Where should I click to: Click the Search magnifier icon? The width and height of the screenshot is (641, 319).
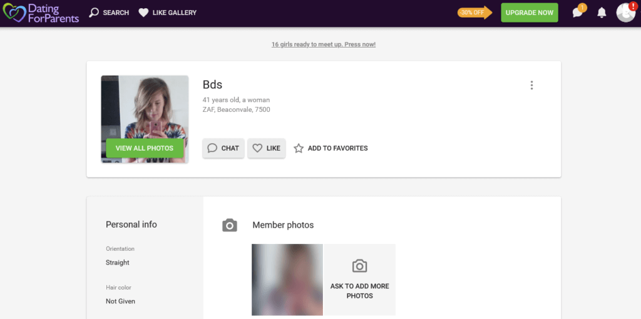(x=94, y=13)
